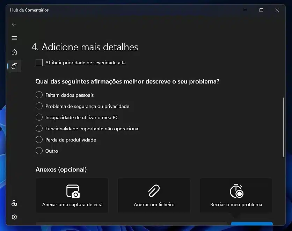
Task: Open the Settings gear icon
Action: click(14, 217)
